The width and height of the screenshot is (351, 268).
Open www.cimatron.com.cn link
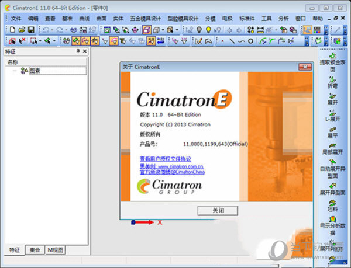pyautogui.click(x=181, y=166)
